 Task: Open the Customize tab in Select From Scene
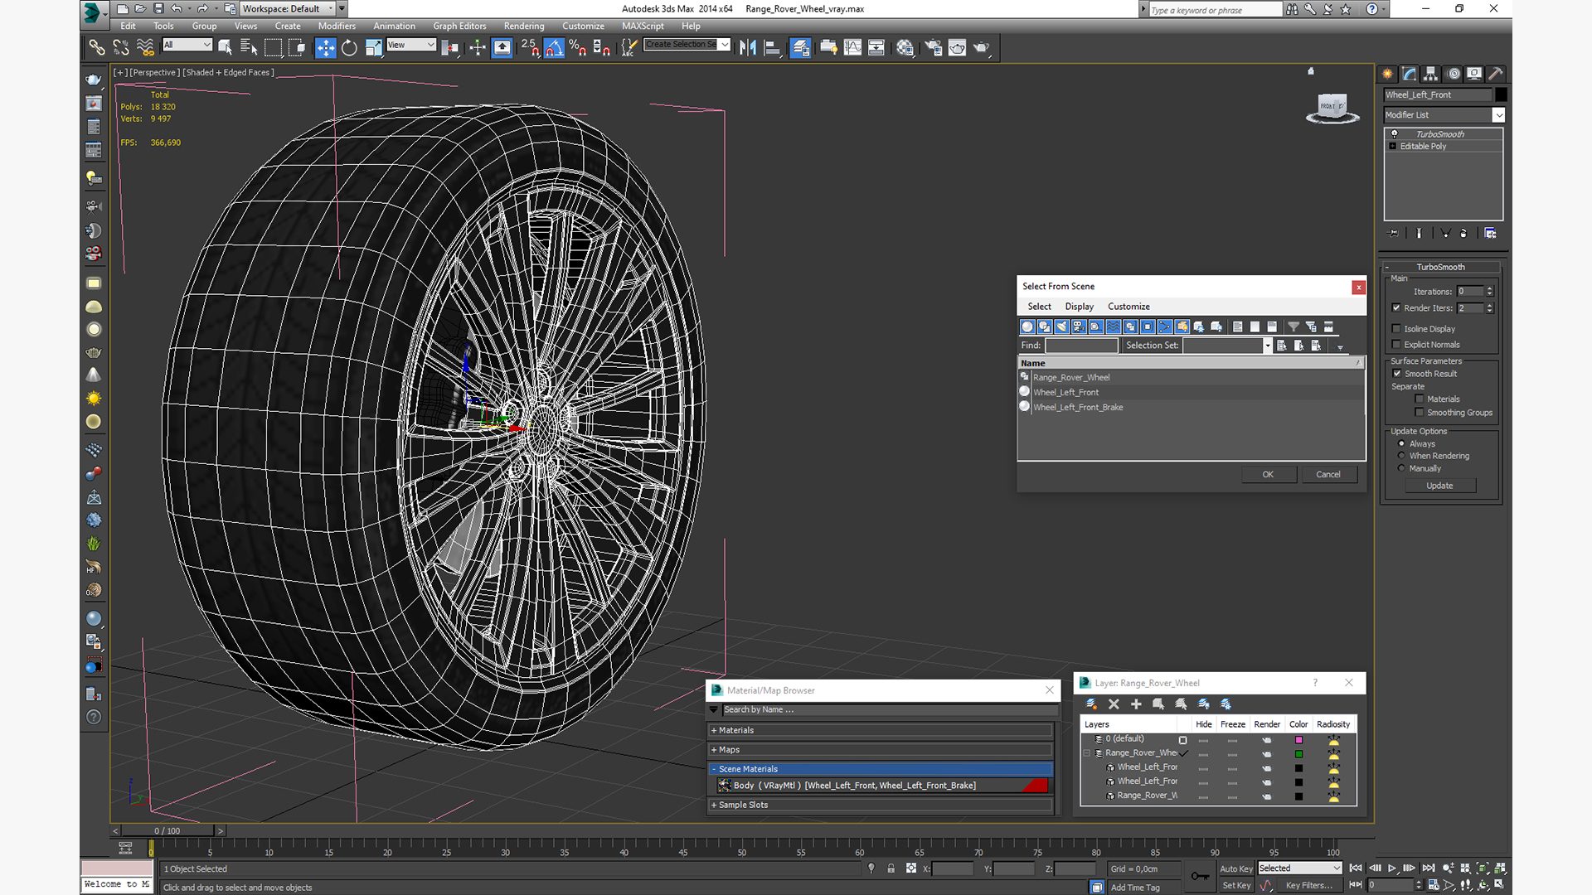coord(1128,306)
